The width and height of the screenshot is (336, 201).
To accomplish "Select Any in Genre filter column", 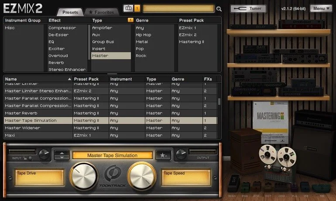I will coord(154,28).
